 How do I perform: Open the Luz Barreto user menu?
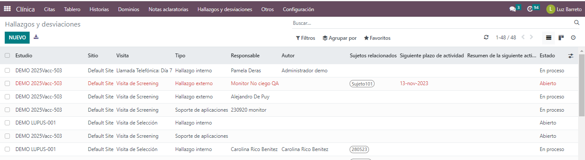[564, 9]
